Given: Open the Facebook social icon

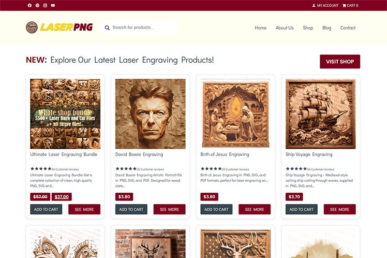Looking at the screenshot, I should tap(30, 5).
